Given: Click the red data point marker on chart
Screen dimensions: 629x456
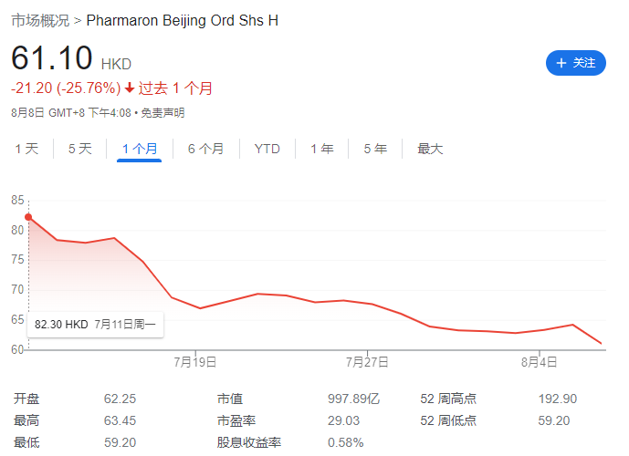Looking at the screenshot, I should pos(28,217).
